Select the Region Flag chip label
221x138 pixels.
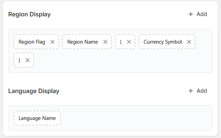32,42
